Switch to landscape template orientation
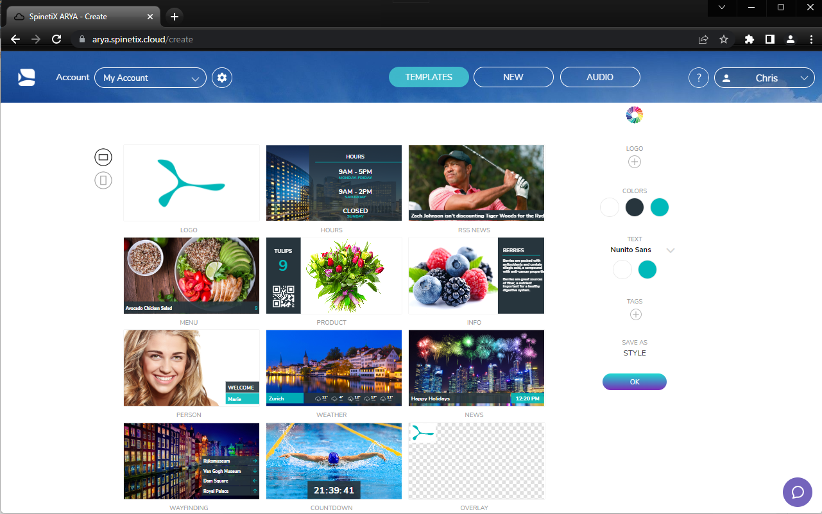The image size is (822, 514). pos(103,157)
